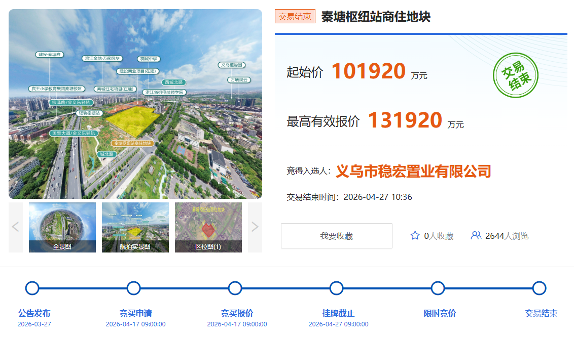574x338 pixels.
Task: View the 区位图(1) thumbnail
Action: (x=208, y=227)
